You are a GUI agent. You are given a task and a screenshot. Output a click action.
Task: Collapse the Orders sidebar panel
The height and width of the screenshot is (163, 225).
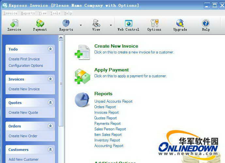tap(50, 126)
